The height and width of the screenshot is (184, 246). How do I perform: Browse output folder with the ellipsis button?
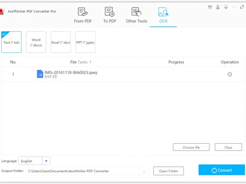144,171
